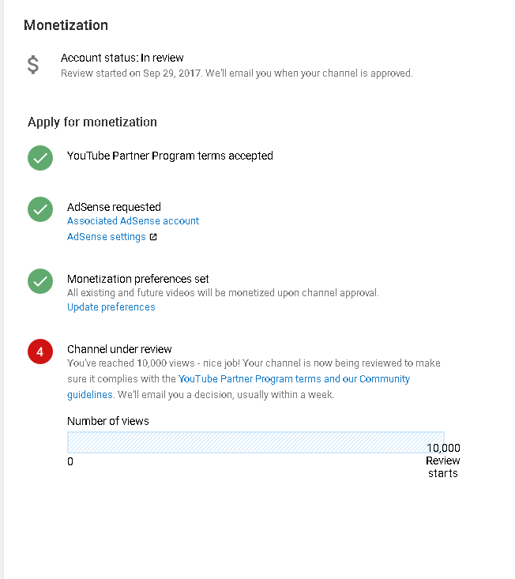Click the 0 label under progress bar
The image size is (515, 579).
[x=70, y=461]
